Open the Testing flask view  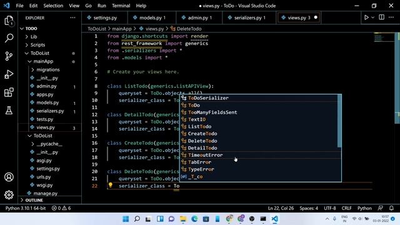click(x=9, y=111)
